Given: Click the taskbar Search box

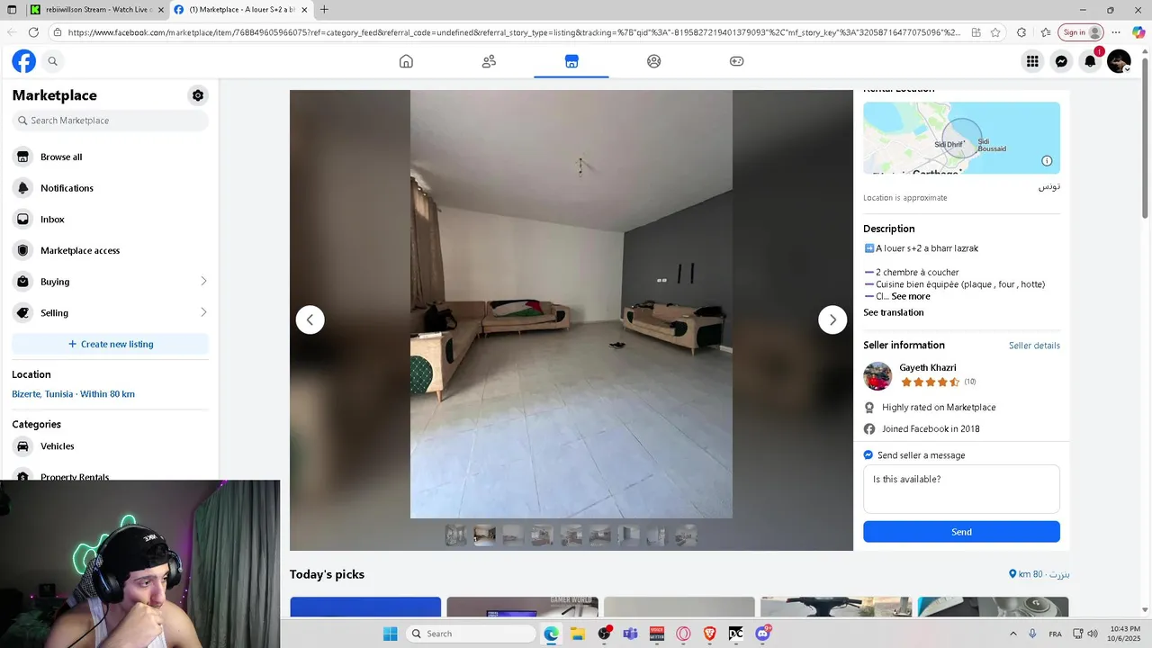Looking at the screenshot, I should click(470, 634).
